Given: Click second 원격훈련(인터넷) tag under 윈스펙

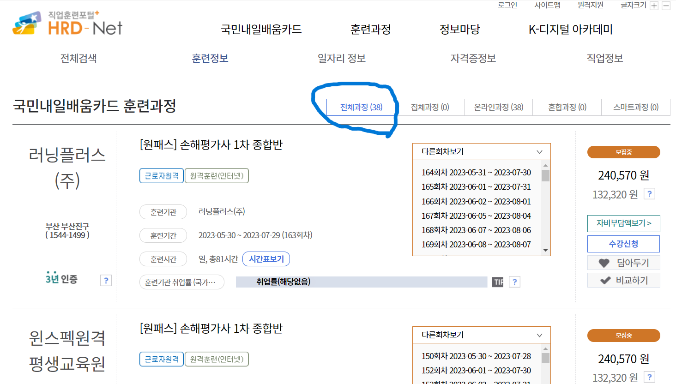Looking at the screenshot, I should pyautogui.click(x=217, y=359).
